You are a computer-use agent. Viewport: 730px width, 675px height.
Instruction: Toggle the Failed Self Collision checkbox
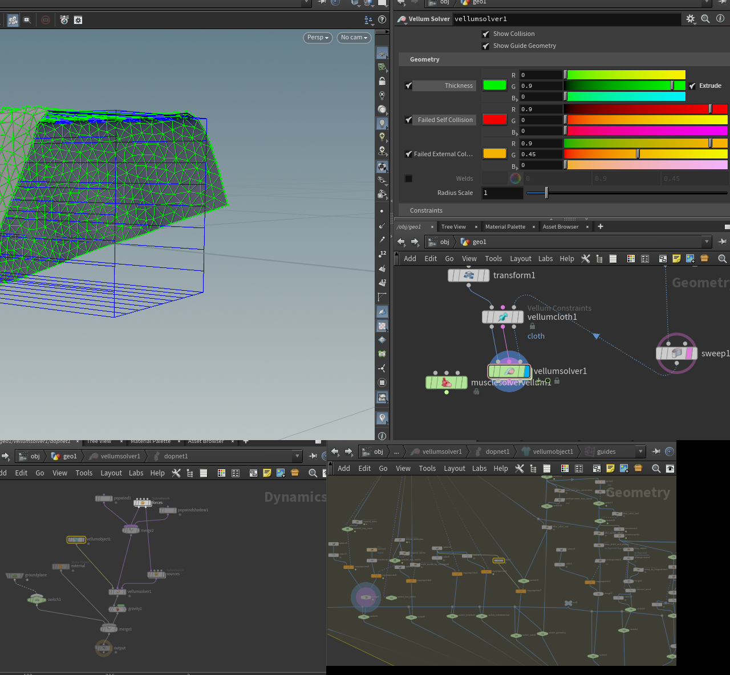coord(408,120)
